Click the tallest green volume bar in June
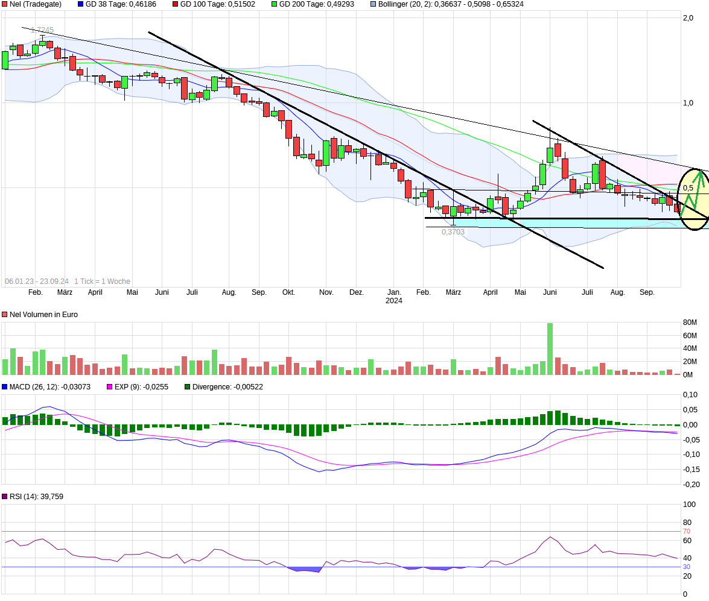 point(550,349)
